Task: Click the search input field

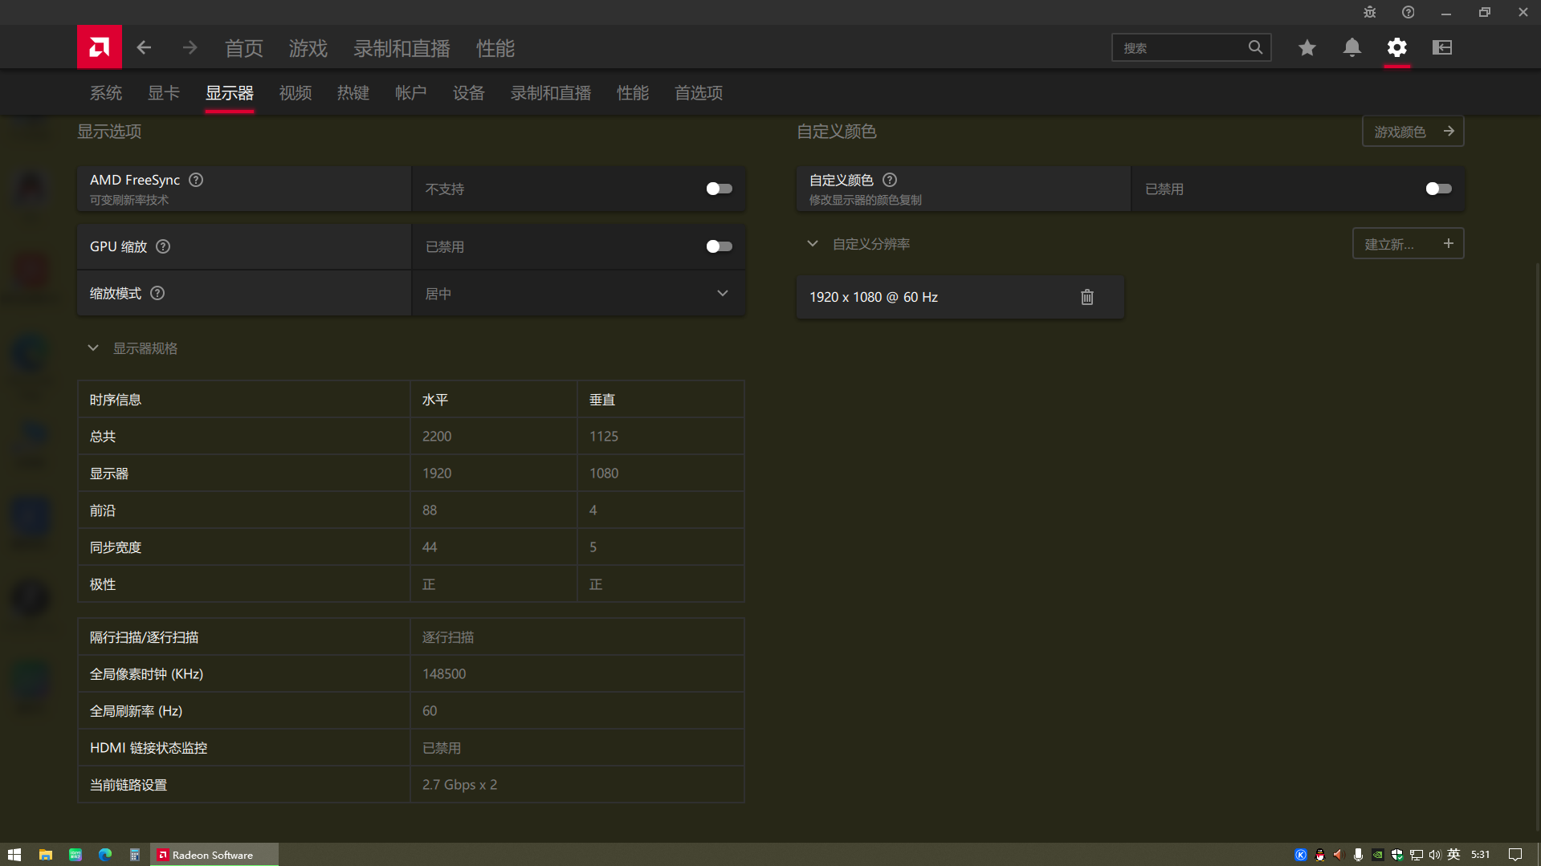Action: pos(1180,47)
